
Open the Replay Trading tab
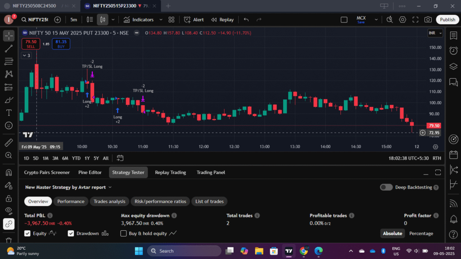171,172
